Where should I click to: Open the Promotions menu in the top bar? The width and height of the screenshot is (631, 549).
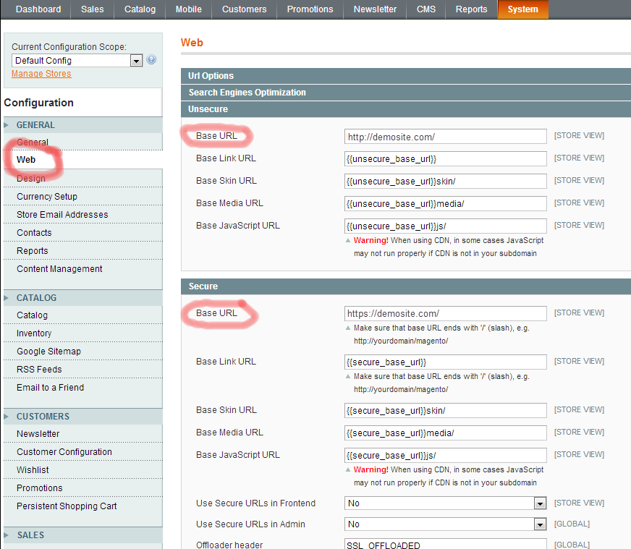(310, 9)
